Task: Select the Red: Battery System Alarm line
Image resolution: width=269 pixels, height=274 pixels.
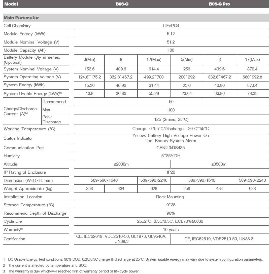Action: 170,141
